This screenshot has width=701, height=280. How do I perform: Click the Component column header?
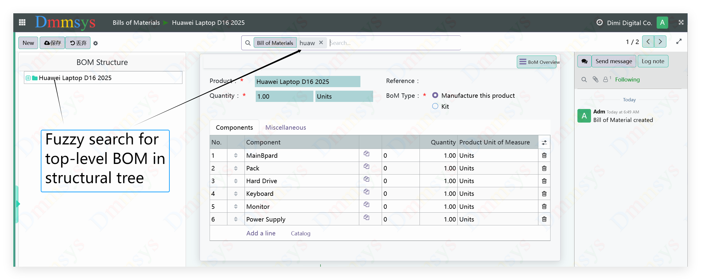tap(302, 142)
